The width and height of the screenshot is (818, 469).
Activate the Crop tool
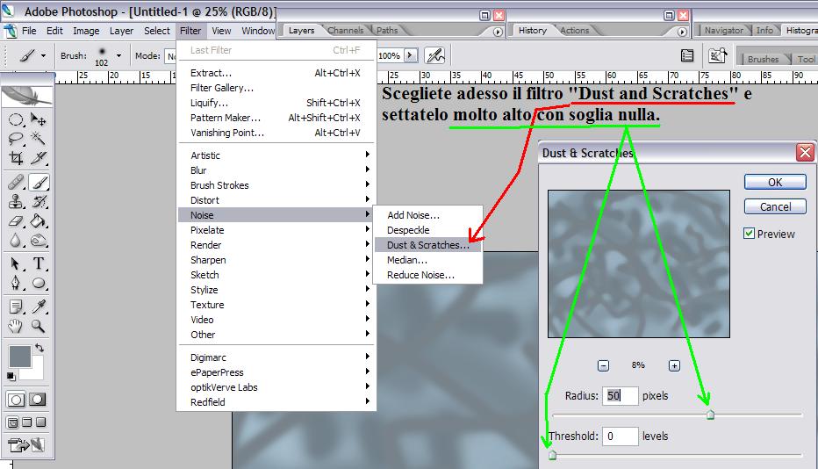(x=16, y=158)
